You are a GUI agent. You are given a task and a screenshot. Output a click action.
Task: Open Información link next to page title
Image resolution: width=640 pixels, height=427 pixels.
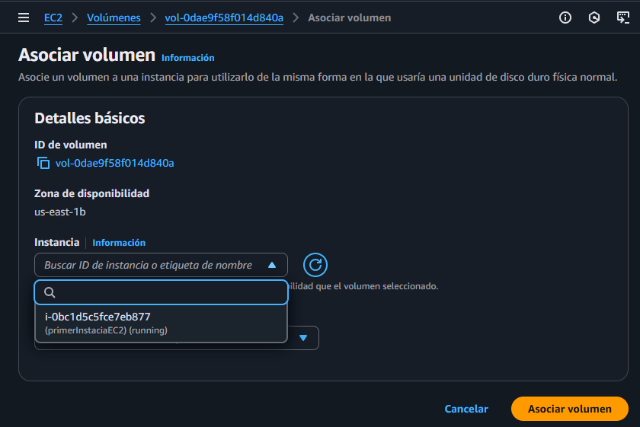point(187,58)
